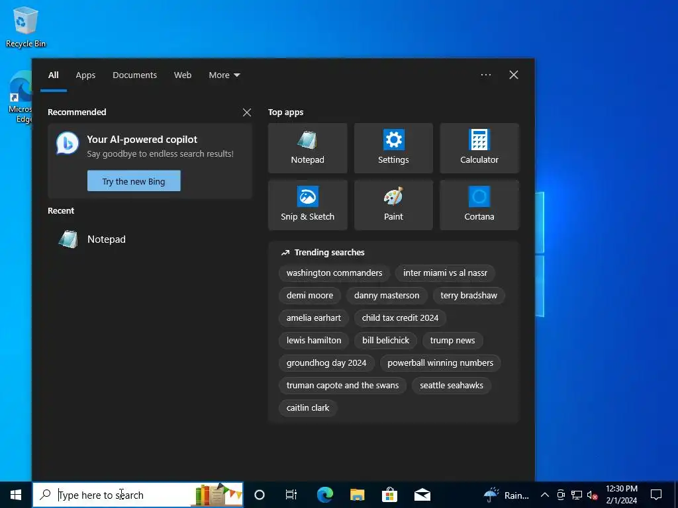Click the Cortana circle on taskbar
Screen dimensions: 678x508
(x=259, y=495)
